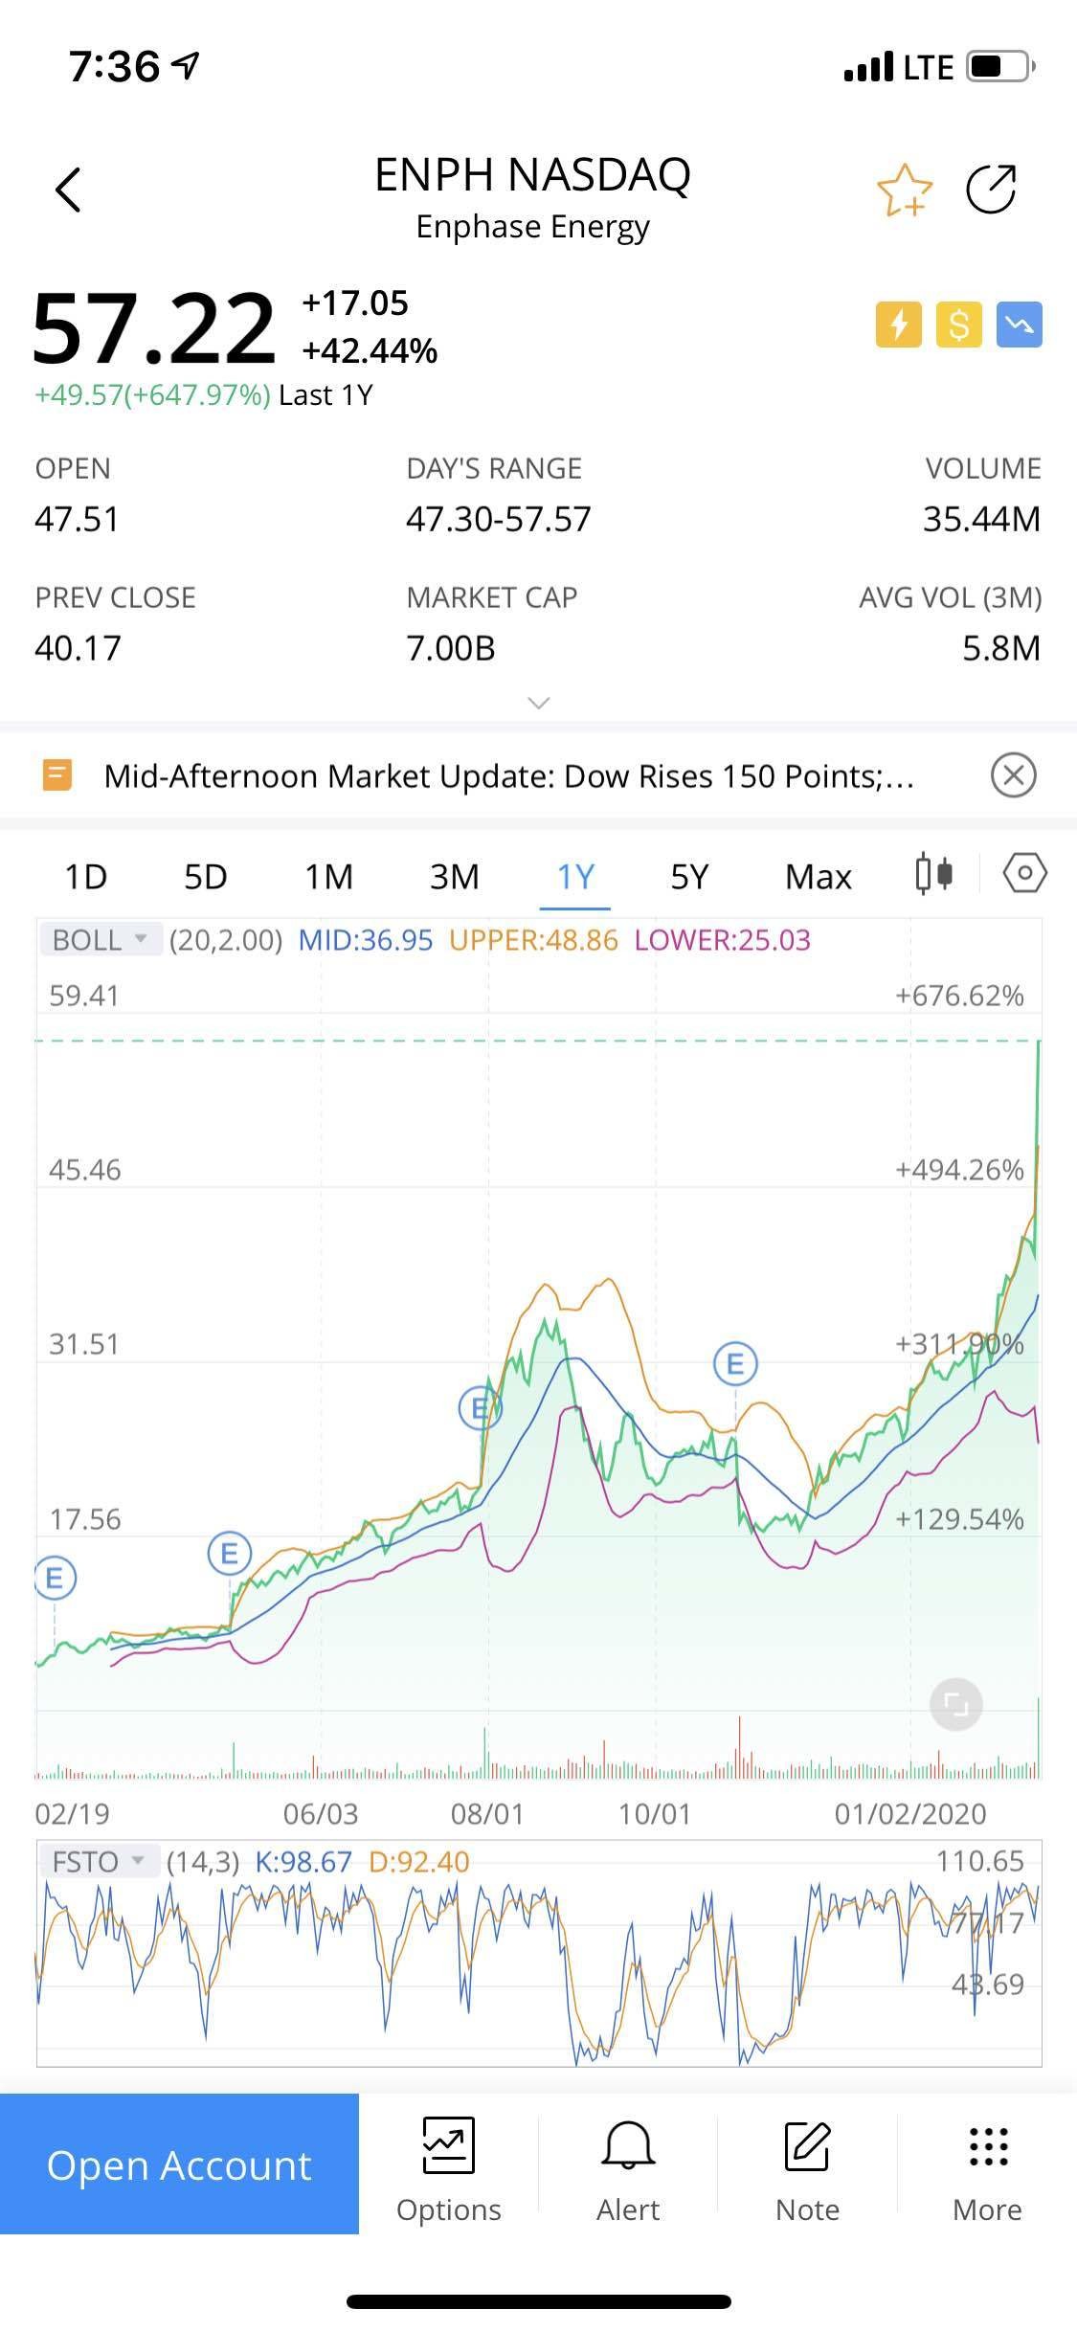1077x2332 pixels.
Task: Switch to the 5Y chart tab
Action: (x=689, y=876)
